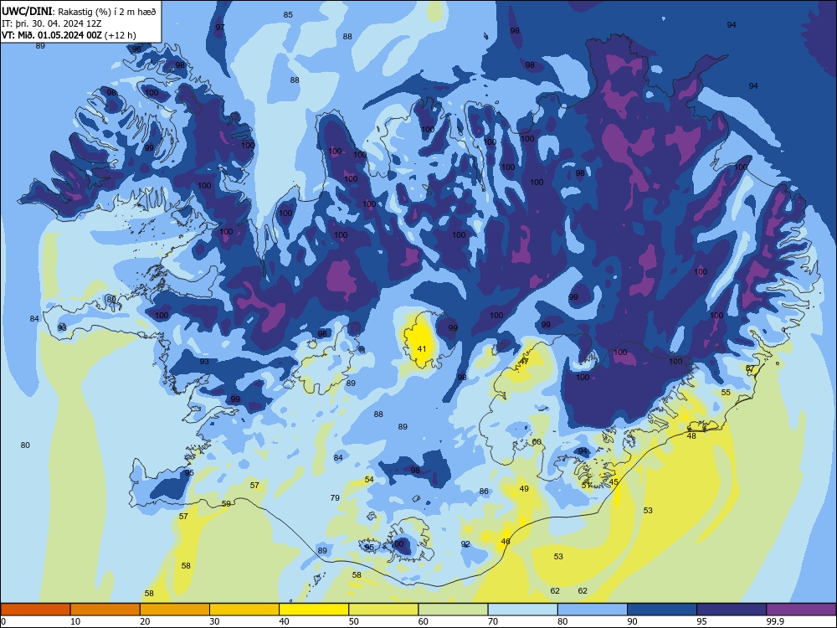Pick the light orange 20–30 legend swatch
The height and width of the screenshot is (628, 837).
click(175, 610)
